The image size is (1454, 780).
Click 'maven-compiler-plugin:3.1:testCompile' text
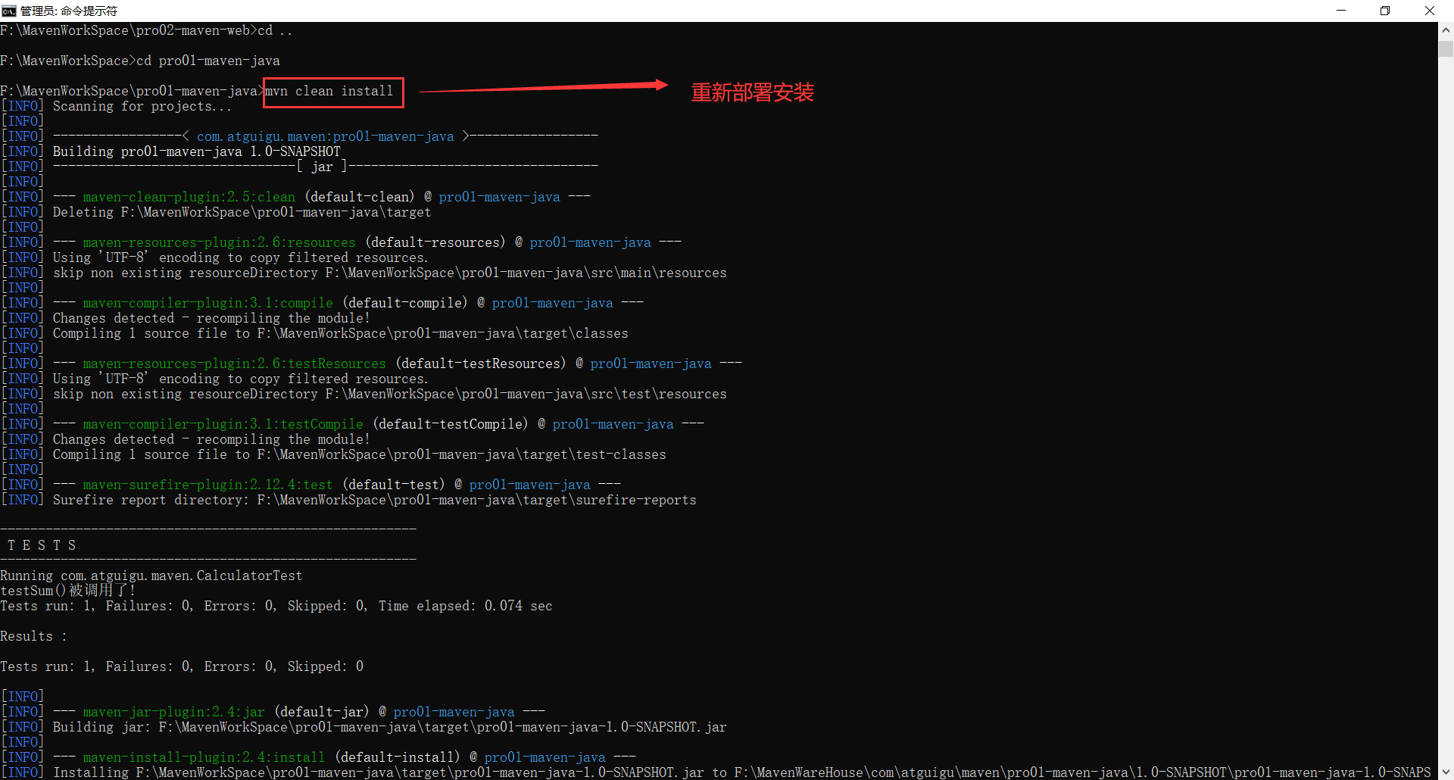[223, 424]
